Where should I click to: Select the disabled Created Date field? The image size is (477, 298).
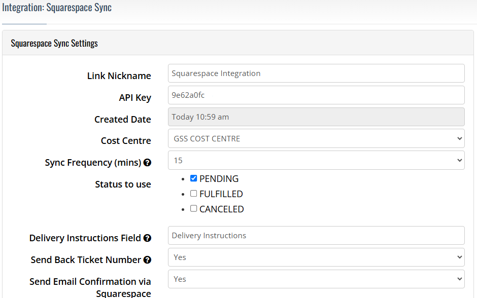316,117
